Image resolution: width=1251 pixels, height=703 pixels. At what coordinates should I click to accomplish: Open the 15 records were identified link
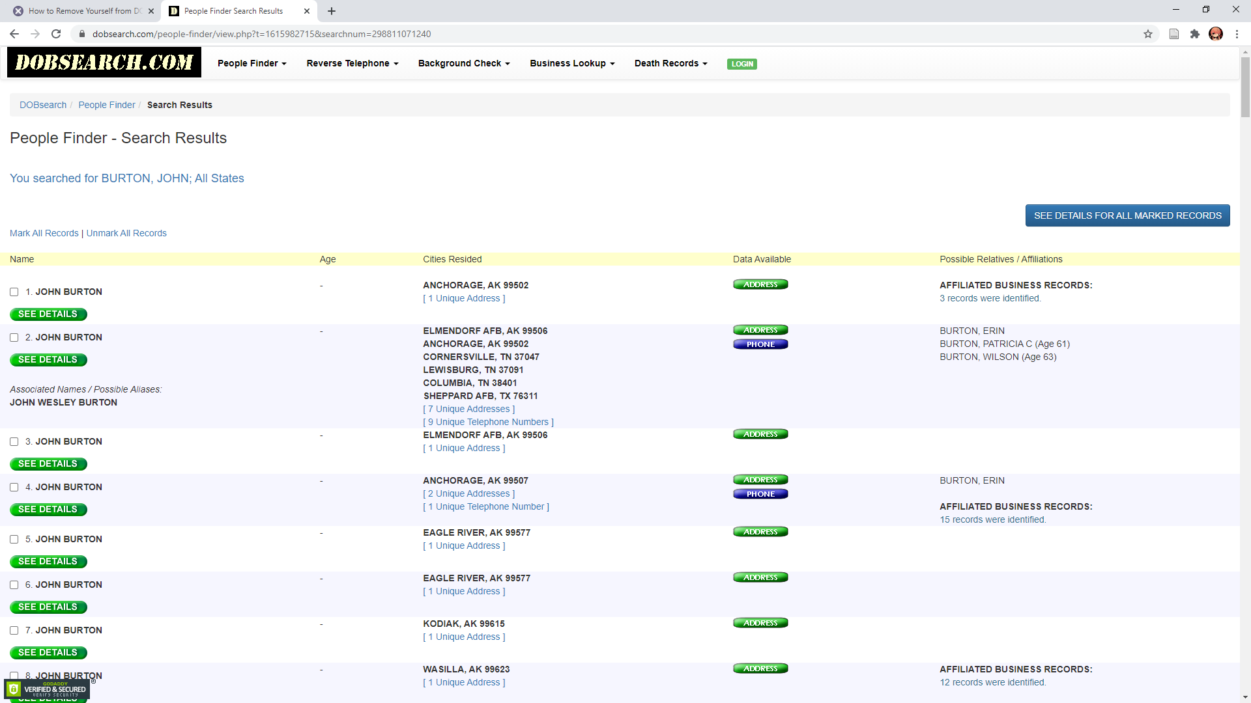coord(993,519)
